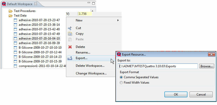This screenshot has width=217, height=105.
Task: Click the red X Delete icon
Action: tap(70, 47)
